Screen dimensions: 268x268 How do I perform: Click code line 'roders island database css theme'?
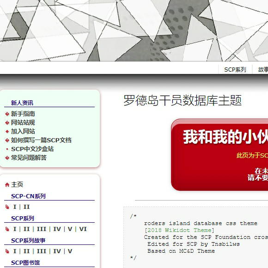pos(201,223)
